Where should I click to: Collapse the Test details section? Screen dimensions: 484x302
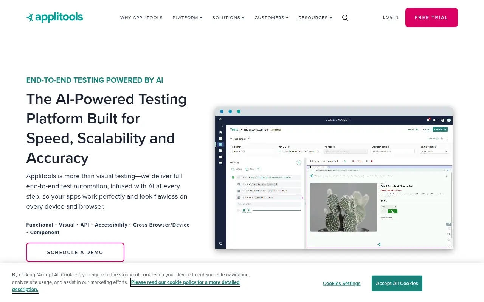coord(231,139)
